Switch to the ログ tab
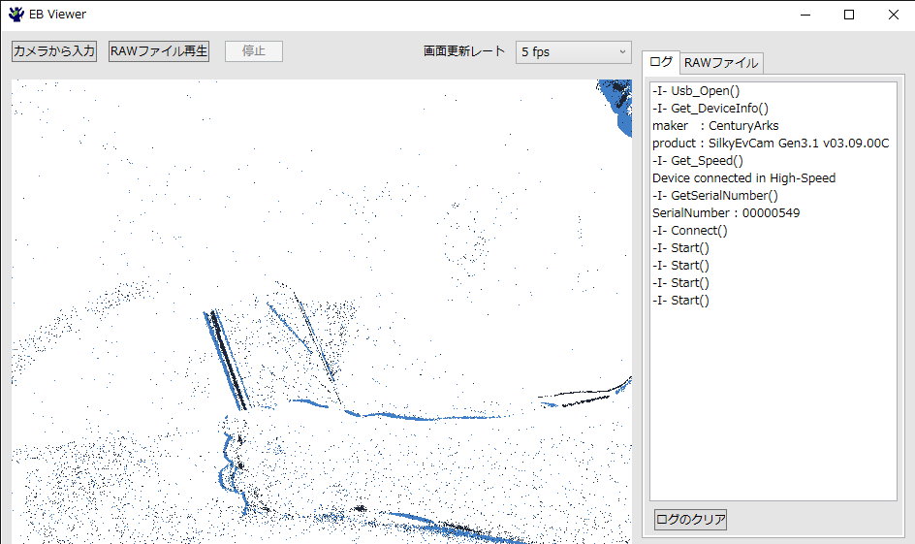 point(661,62)
